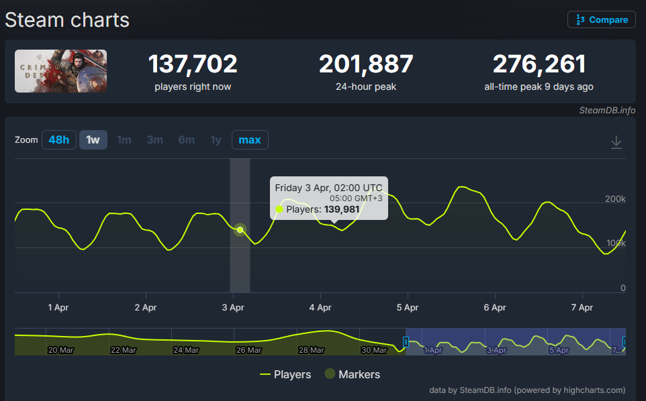Click the 6m zoom option
This screenshot has height=401, width=646.
click(x=187, y=140)
